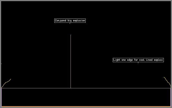Click the orange-pink line along the bottom
This screenshot has height=108, width=172.
point(86,106)
